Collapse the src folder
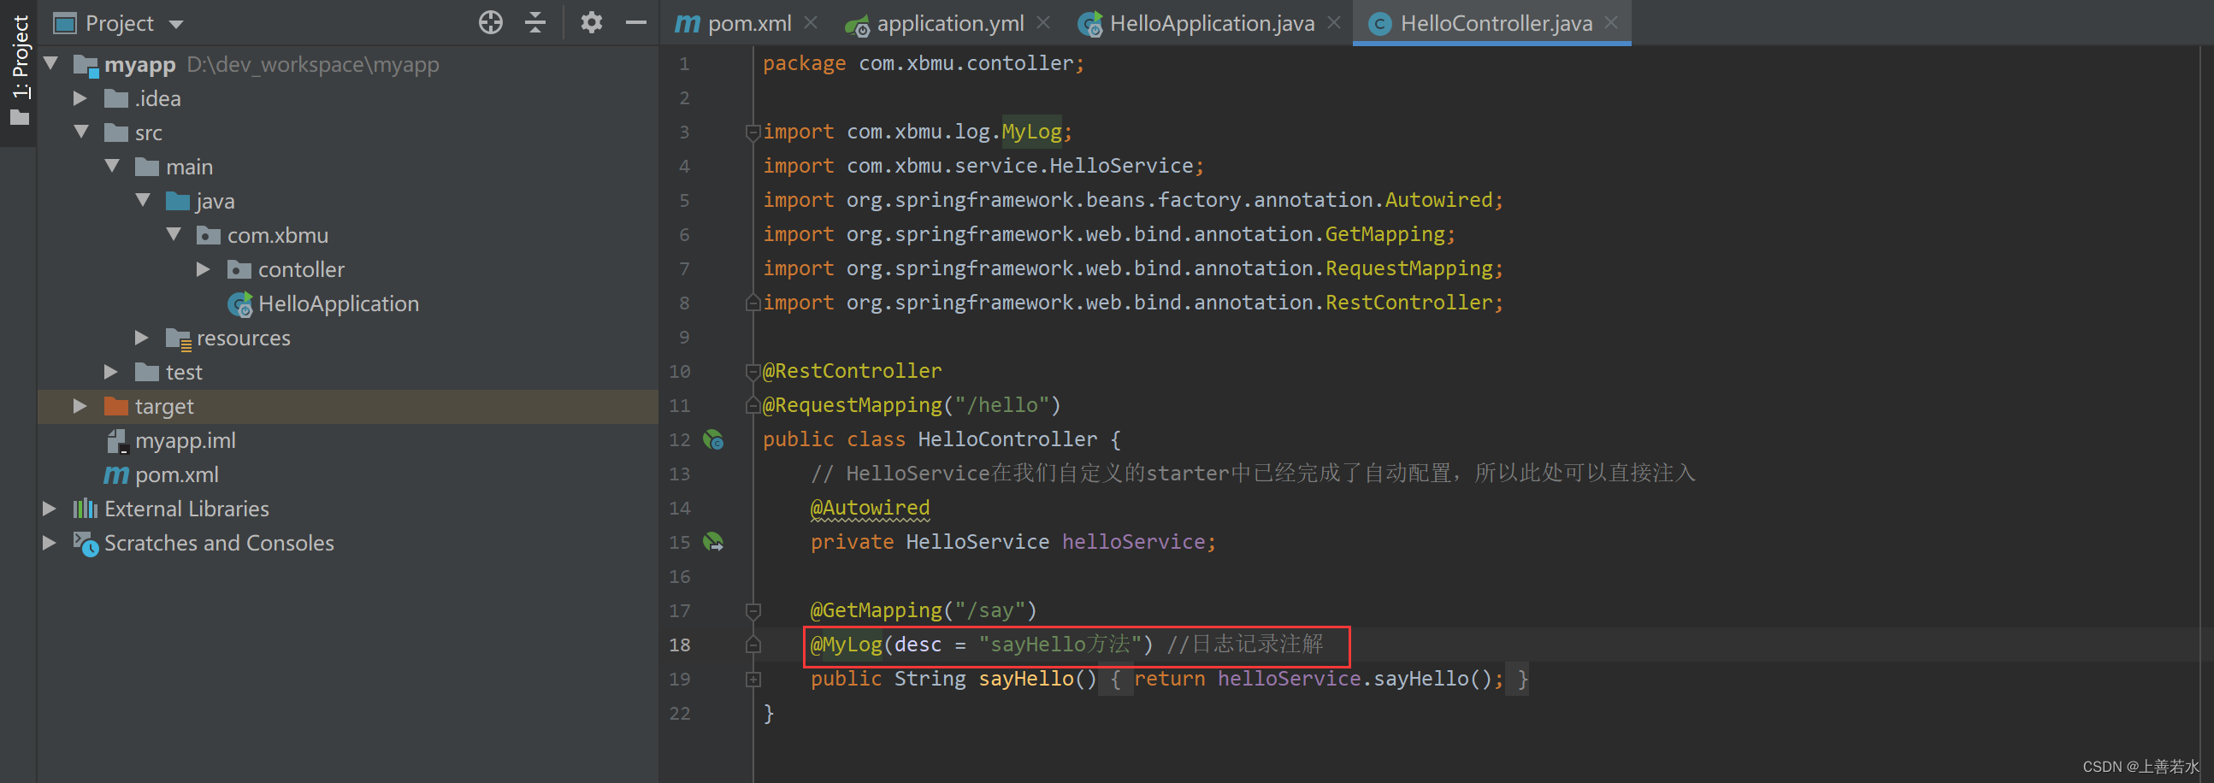Viewport: 2214px width, 783px height. coord(80,132)
